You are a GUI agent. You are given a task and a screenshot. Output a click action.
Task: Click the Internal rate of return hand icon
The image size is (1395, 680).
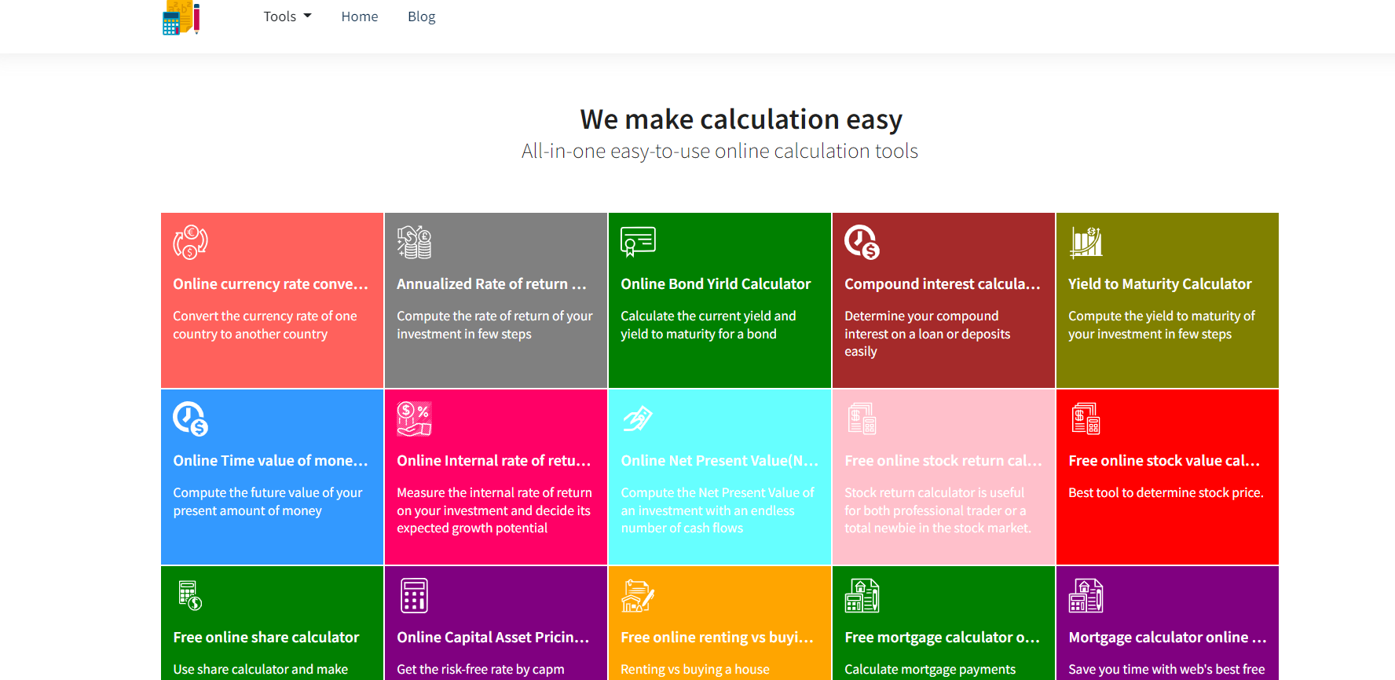tap(414, 419)
